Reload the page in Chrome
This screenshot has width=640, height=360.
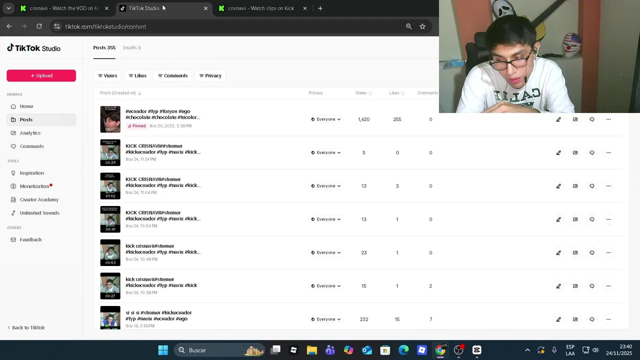coord(39,26)
